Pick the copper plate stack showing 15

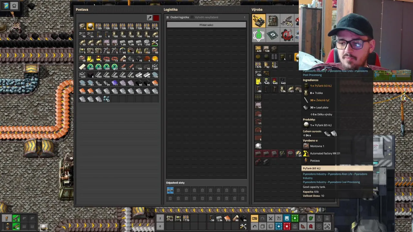(x=90, y=91)
